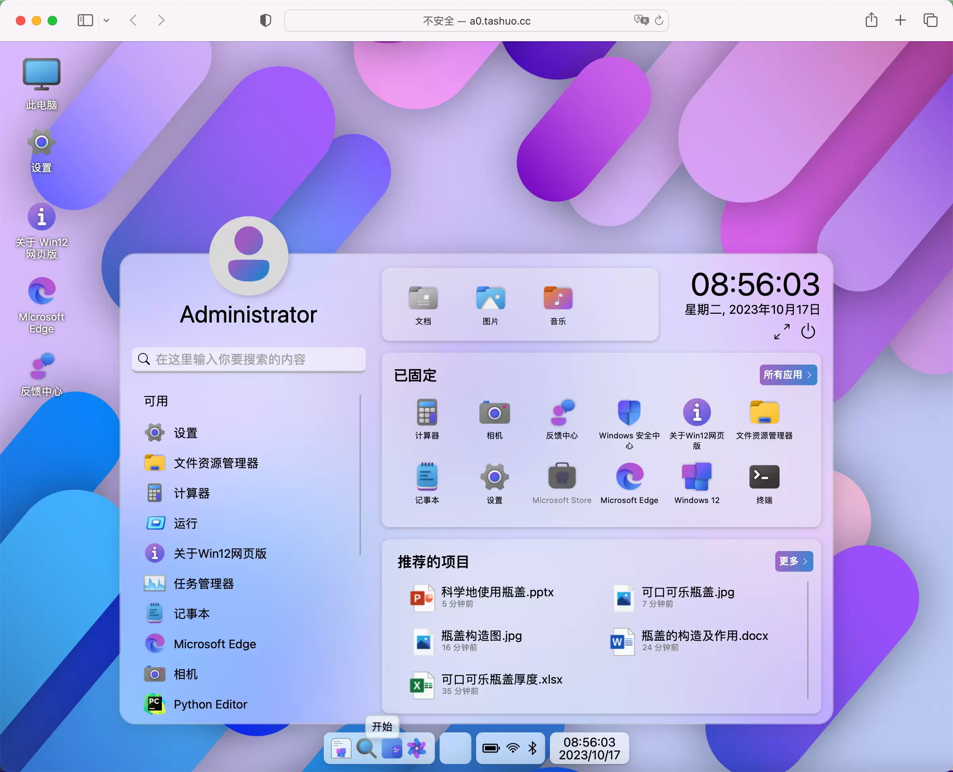Click the battery icon in taskbar tray
953x772 pixels.
pos(491,749)
